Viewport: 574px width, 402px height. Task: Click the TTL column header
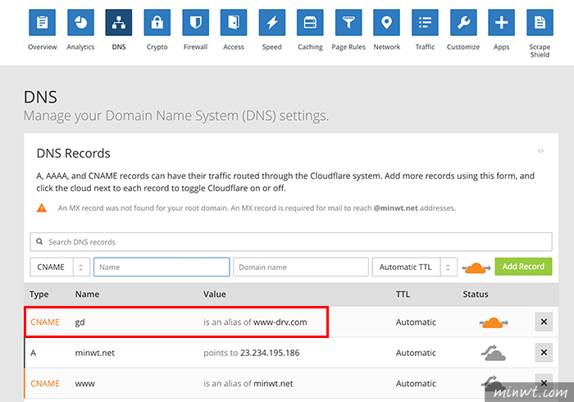(403, 295)
